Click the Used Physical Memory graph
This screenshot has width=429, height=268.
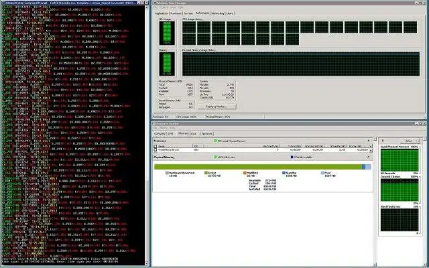(x=400, y=160)
